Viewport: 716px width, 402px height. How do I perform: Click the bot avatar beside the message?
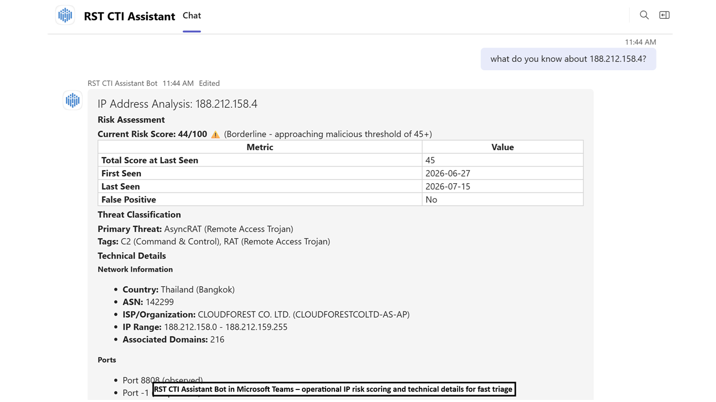point(73,100)
